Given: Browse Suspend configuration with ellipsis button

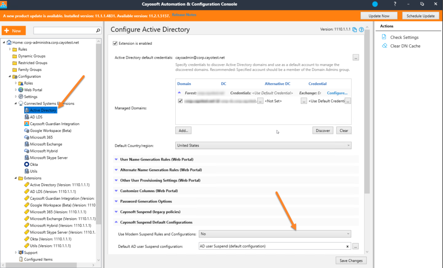Looking at the screenshot, I should [355, 246].
